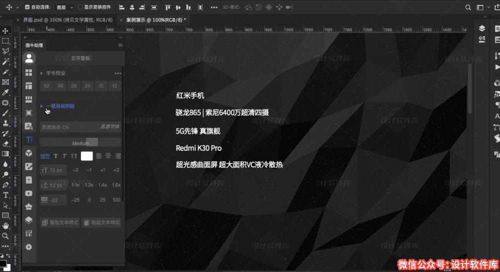Apply the 12 font size preset
This screenshot has height=272, width=500.
[114, 86]
